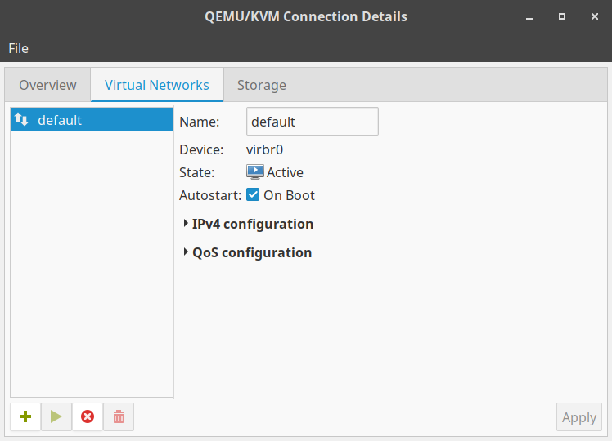Screen dimensions: 612x441
Task: Click the default network arrows icon
Action: (22, 120)
